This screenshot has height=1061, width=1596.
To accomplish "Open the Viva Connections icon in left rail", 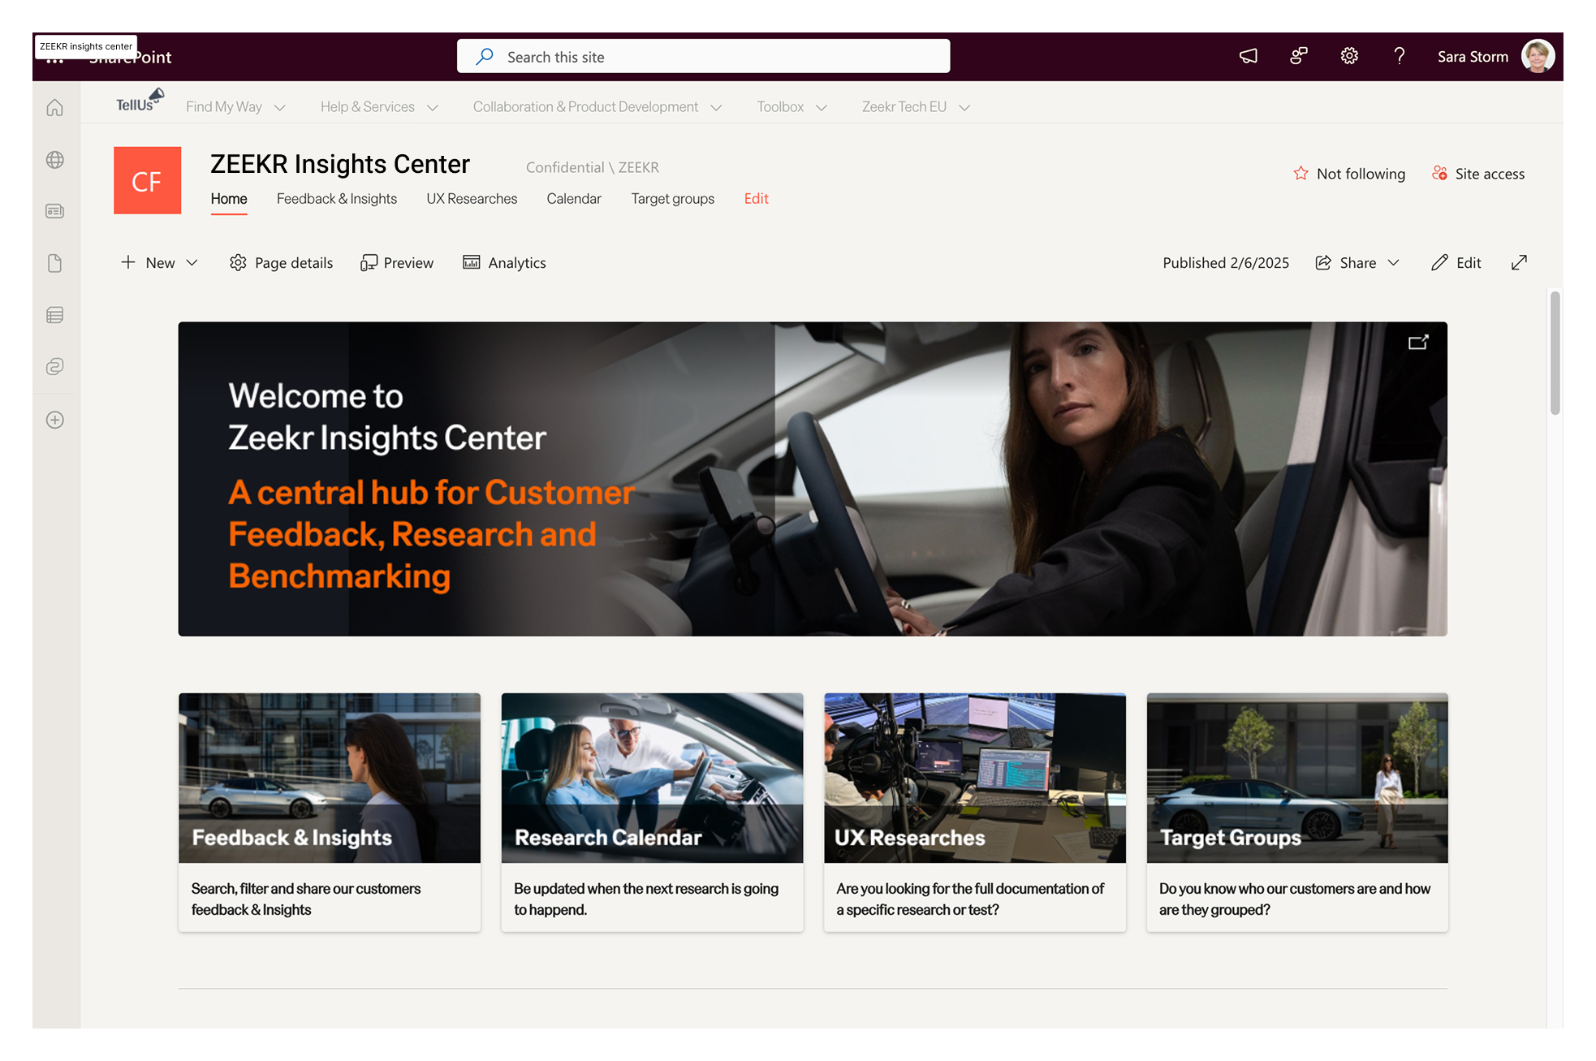I will (55, 366).
